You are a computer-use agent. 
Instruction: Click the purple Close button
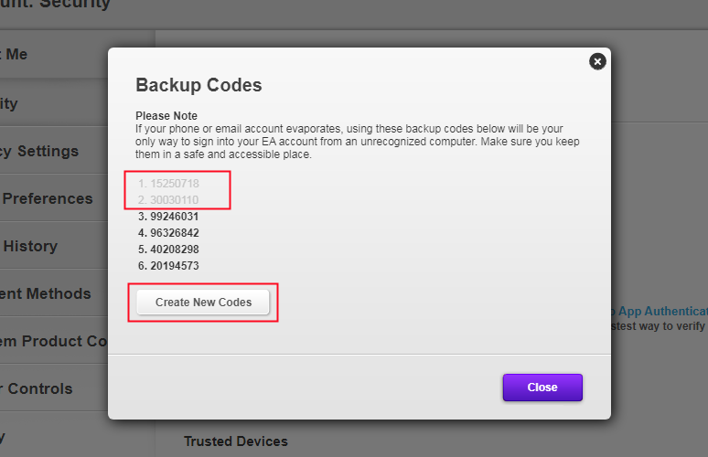(542, 388)
